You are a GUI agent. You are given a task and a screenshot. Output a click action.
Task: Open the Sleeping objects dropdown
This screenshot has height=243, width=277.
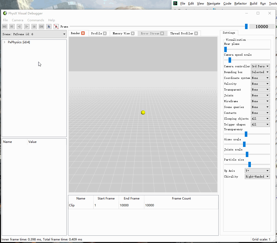(260, 119)
